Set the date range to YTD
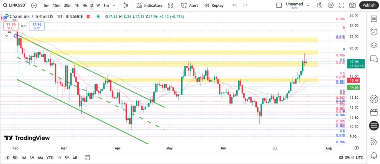The height and width of the screenshot is (164, 380). [50, 158]
